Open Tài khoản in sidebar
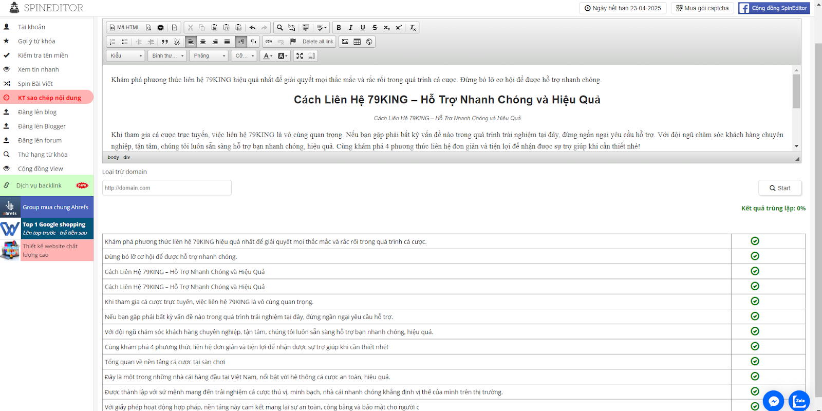Image resolution: width=822 pixels, height=411 pixels. (x=31, y=27)
